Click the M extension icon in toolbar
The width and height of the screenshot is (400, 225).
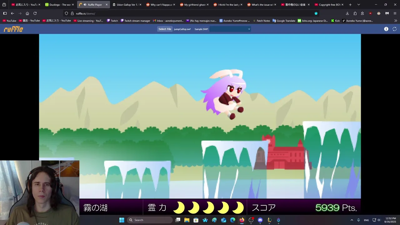coord(387,13)
